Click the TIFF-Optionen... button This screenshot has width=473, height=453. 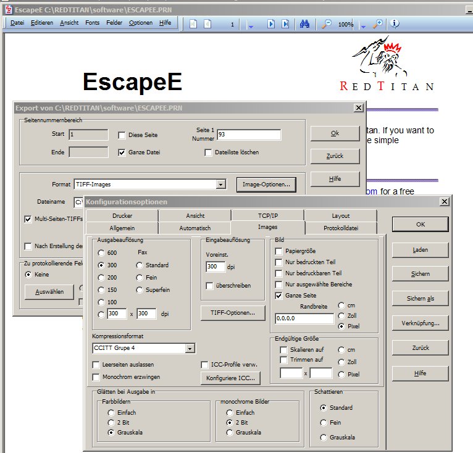[233, 313]
